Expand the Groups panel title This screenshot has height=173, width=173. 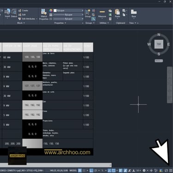coord(90,23)
